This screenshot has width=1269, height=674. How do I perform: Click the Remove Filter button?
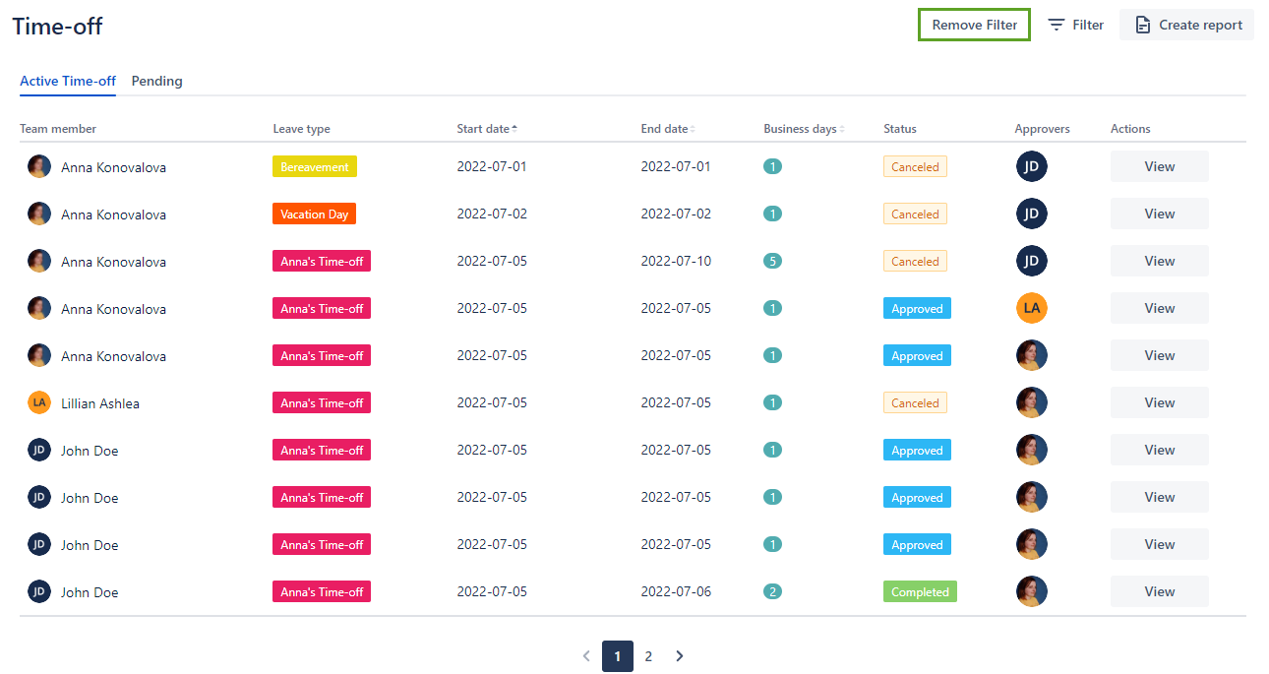coord(974,25)
